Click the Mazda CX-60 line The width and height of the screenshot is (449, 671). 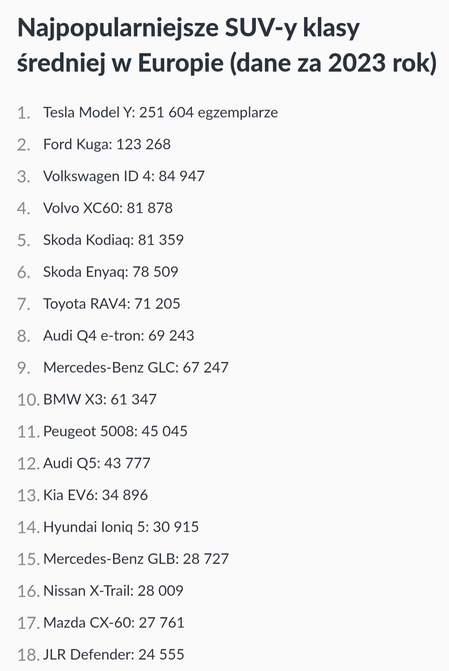pyautogui.click(x=113, y=623)
